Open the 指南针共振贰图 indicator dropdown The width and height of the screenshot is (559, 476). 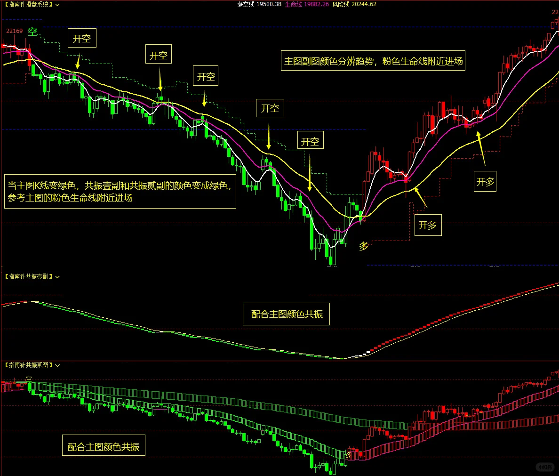(x=57, y=365)
